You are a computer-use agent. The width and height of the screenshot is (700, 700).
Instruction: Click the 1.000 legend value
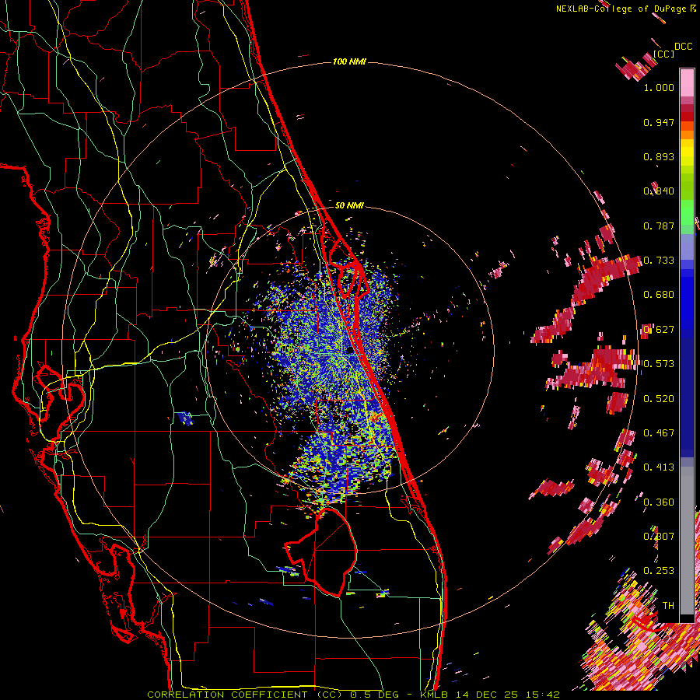click(659, 87)
